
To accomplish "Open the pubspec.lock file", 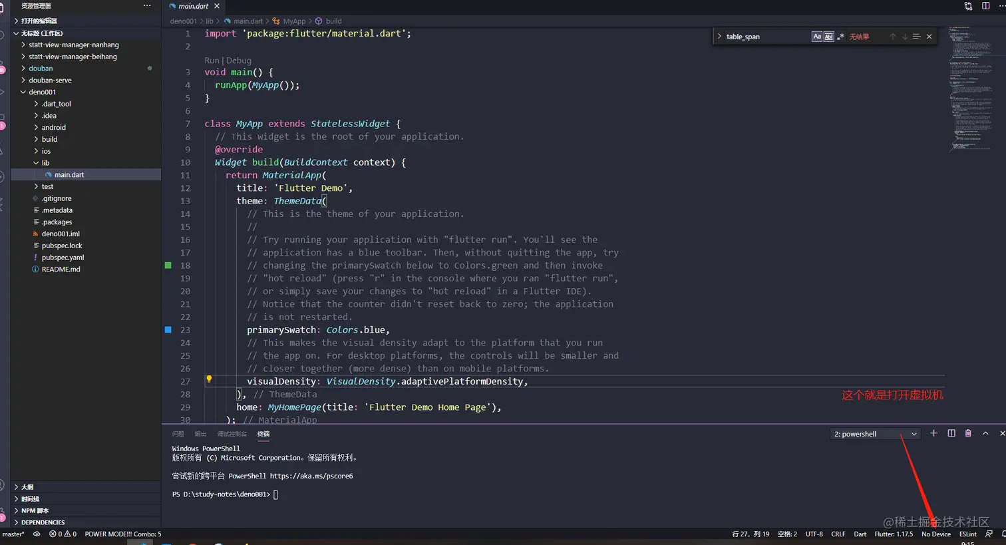I will [86, 246].
